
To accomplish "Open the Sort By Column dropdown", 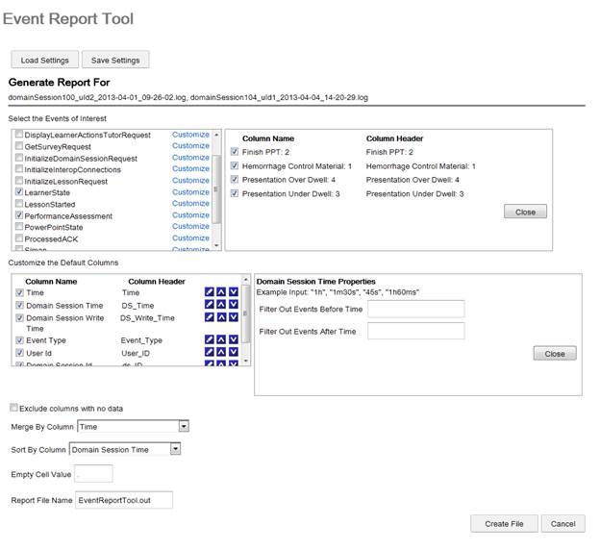I will [175, 449].
